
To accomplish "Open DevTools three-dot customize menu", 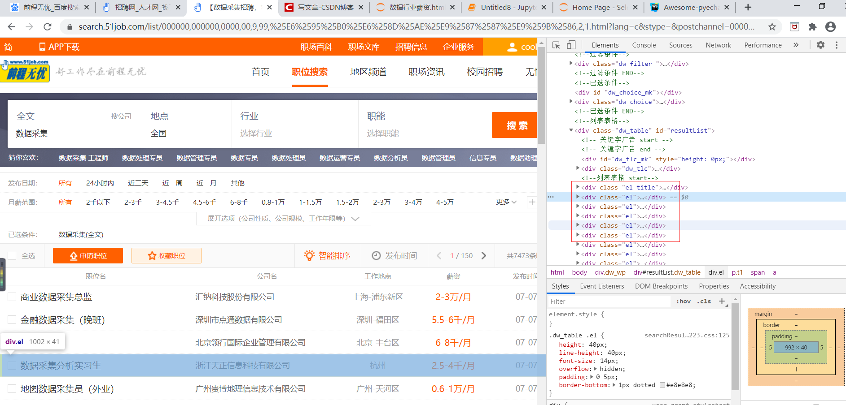I will click(837, 45).
